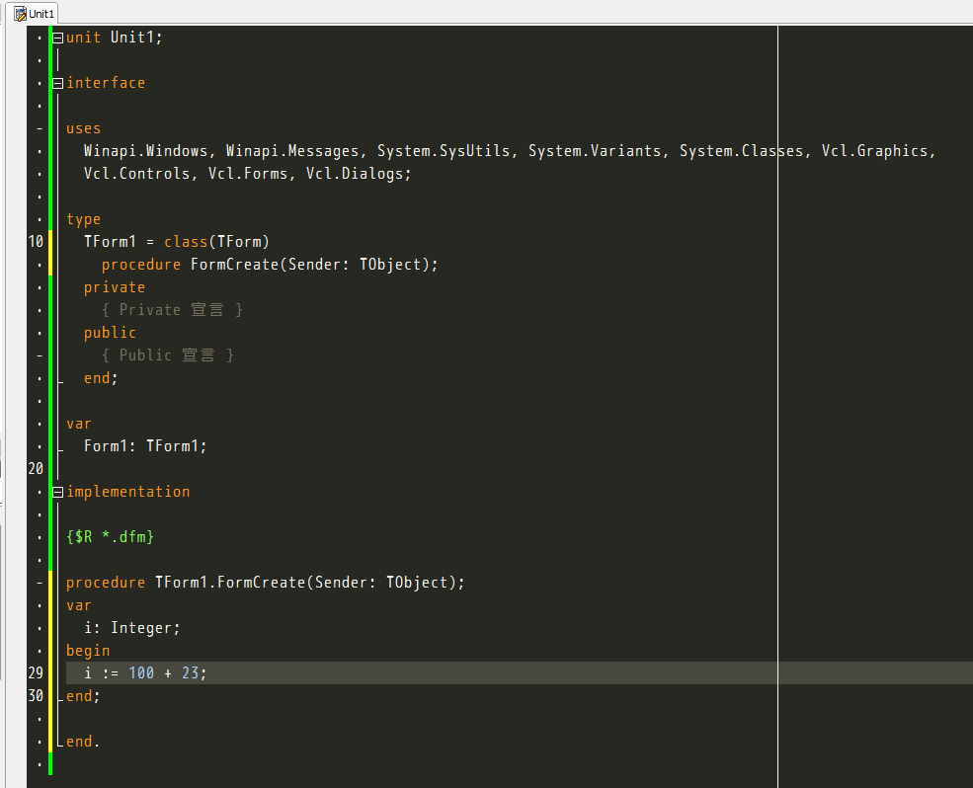Click on 'Vcl.Dialogs' unit name
973x788 pixels.
(355, 174)
